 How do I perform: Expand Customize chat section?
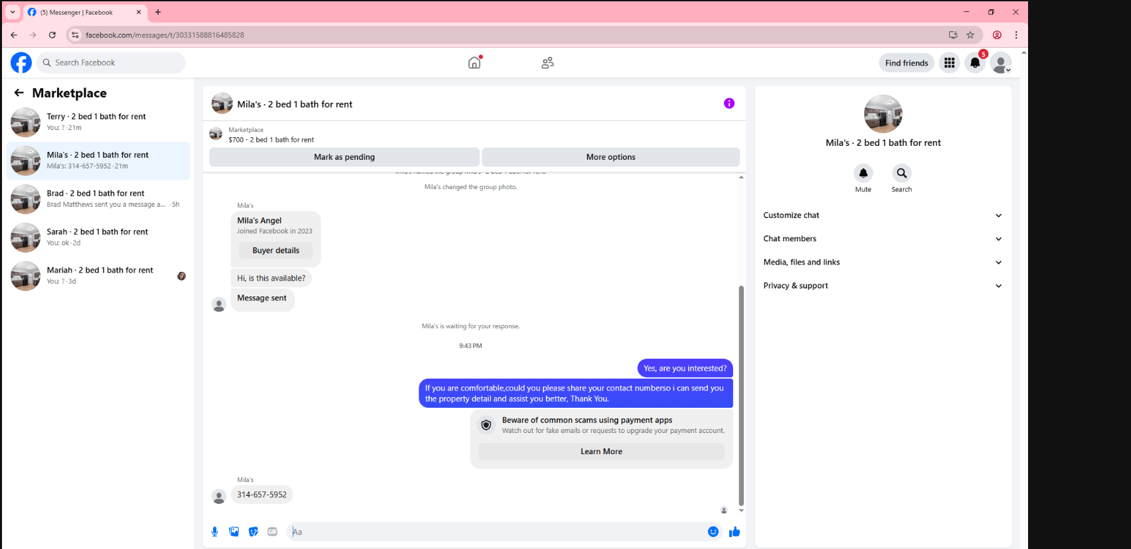[883, 215]
